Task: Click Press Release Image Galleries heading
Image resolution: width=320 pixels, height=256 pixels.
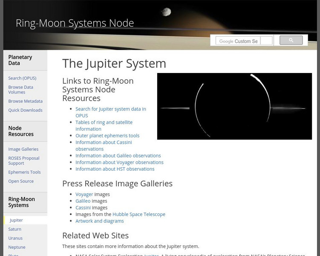Action: pyautogui.click(x=117, y=183)
